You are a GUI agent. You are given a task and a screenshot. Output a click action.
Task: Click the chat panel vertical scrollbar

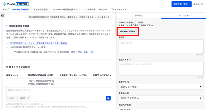116,25
